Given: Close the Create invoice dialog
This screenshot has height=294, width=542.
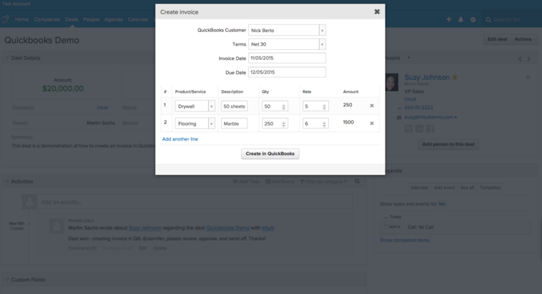Looking at the screenshot, I should (377, 11).
